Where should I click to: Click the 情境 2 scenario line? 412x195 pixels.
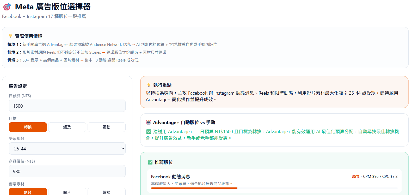pos(87,52)
